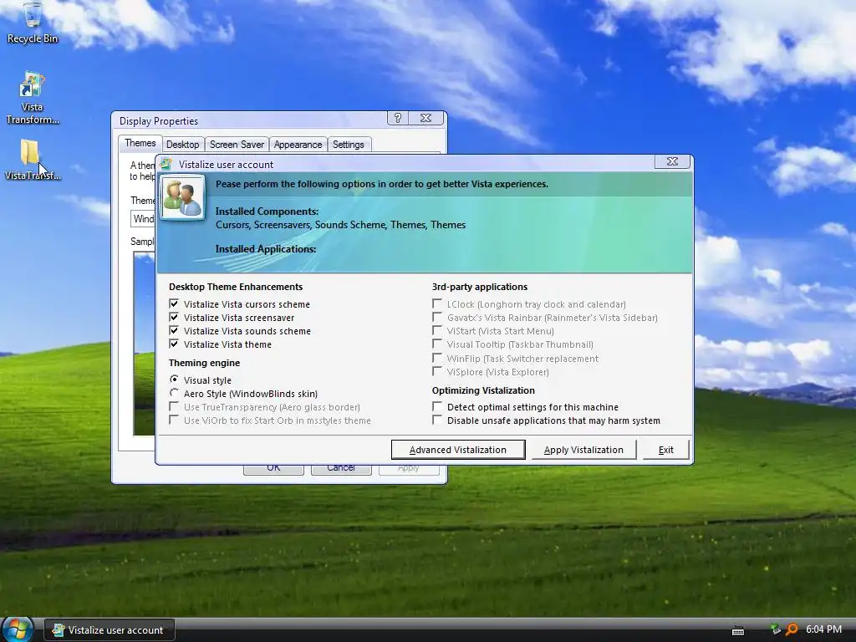The height and width of the screenshot is (642, 856).
Task: Click the keyboard icon in the taskbar
Action: click(x=737, y=630)
